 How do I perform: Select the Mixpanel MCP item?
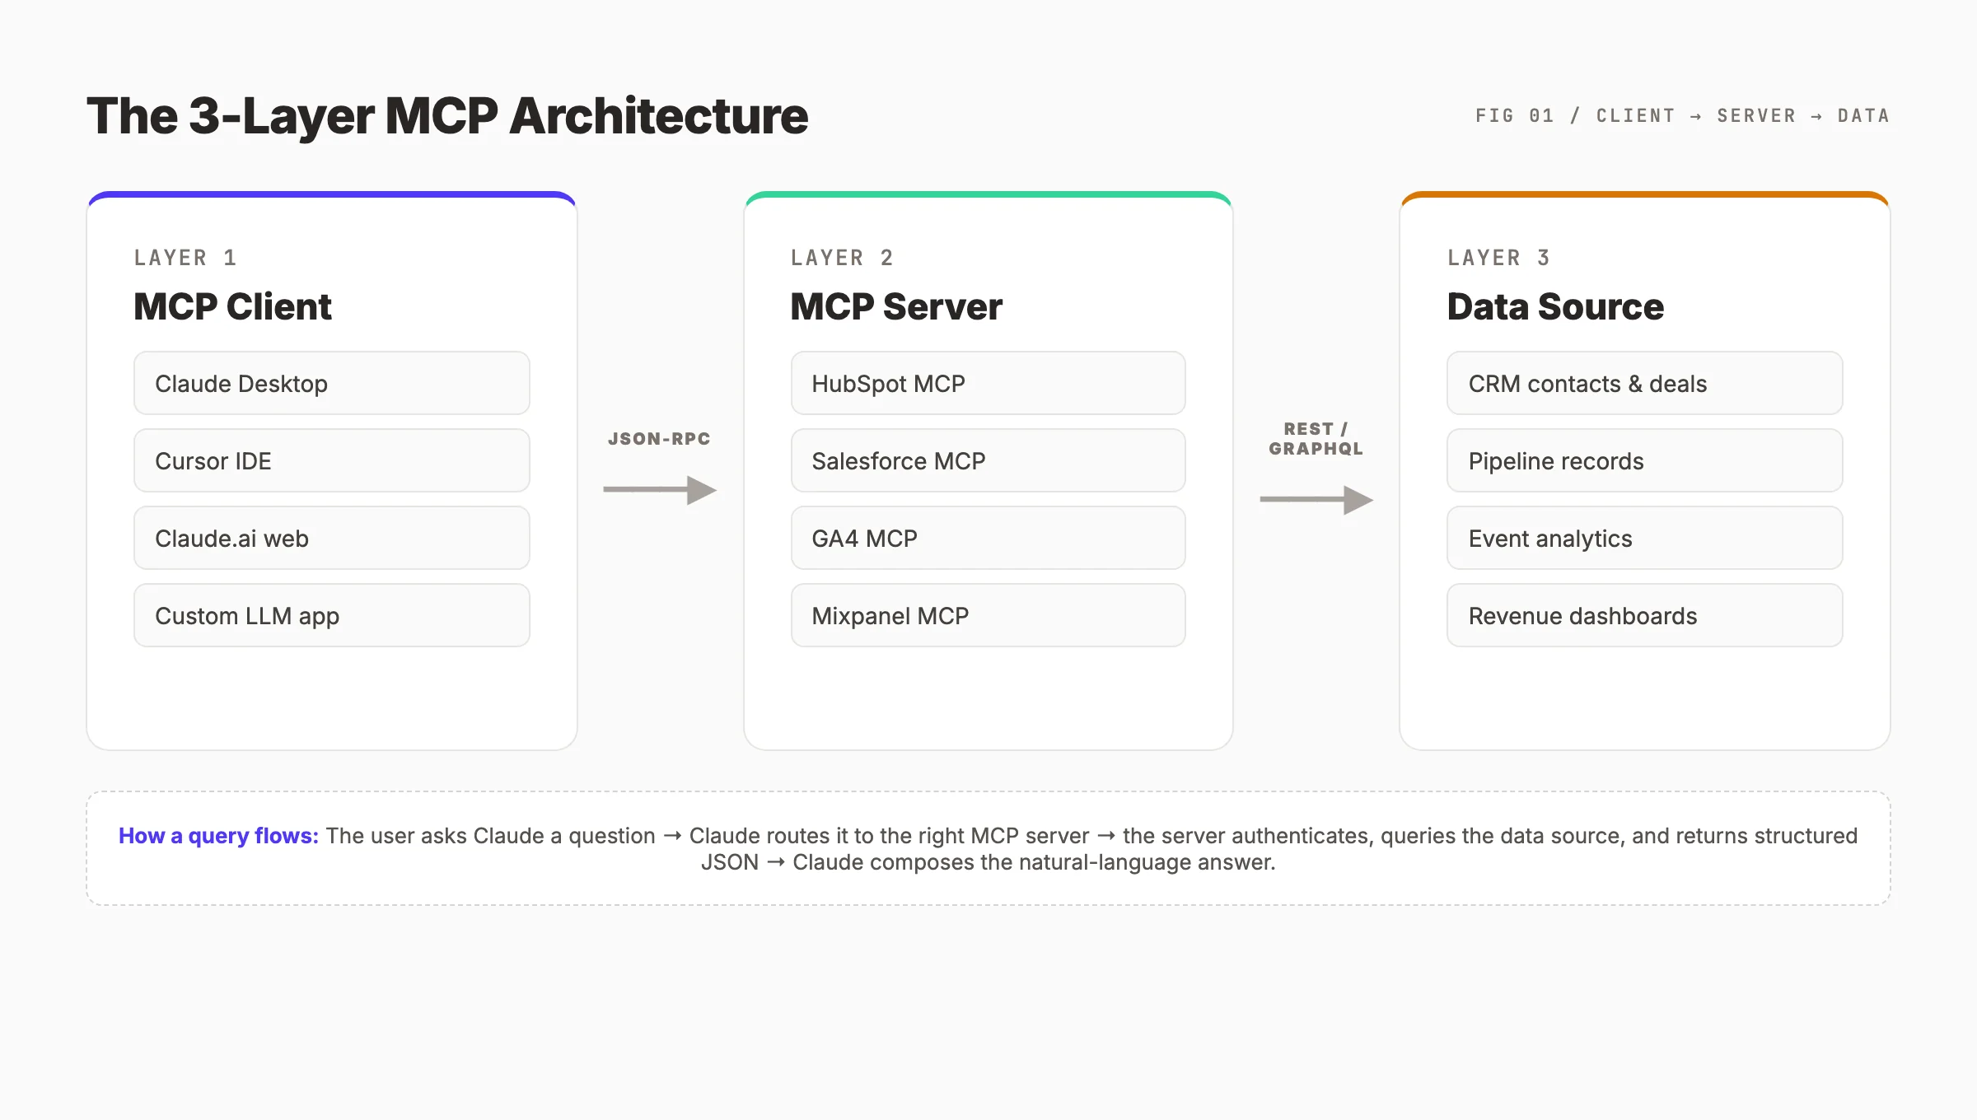pyautogui.click(x=988, y=615)
